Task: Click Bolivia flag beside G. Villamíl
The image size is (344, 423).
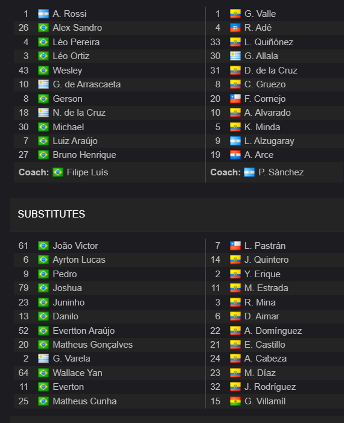Action: pyautogui.click(x=235, y=401)
